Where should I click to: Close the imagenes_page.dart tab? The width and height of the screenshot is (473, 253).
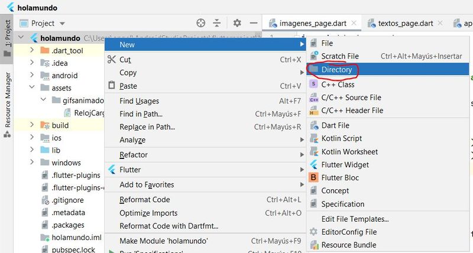(x=354, y=23)
